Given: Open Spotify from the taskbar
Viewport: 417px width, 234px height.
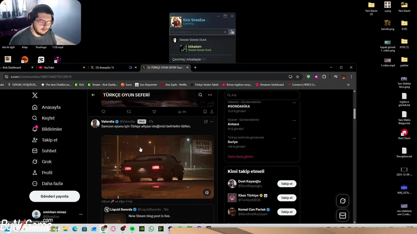Looking at the screenshot, I should tap(132, 229).
